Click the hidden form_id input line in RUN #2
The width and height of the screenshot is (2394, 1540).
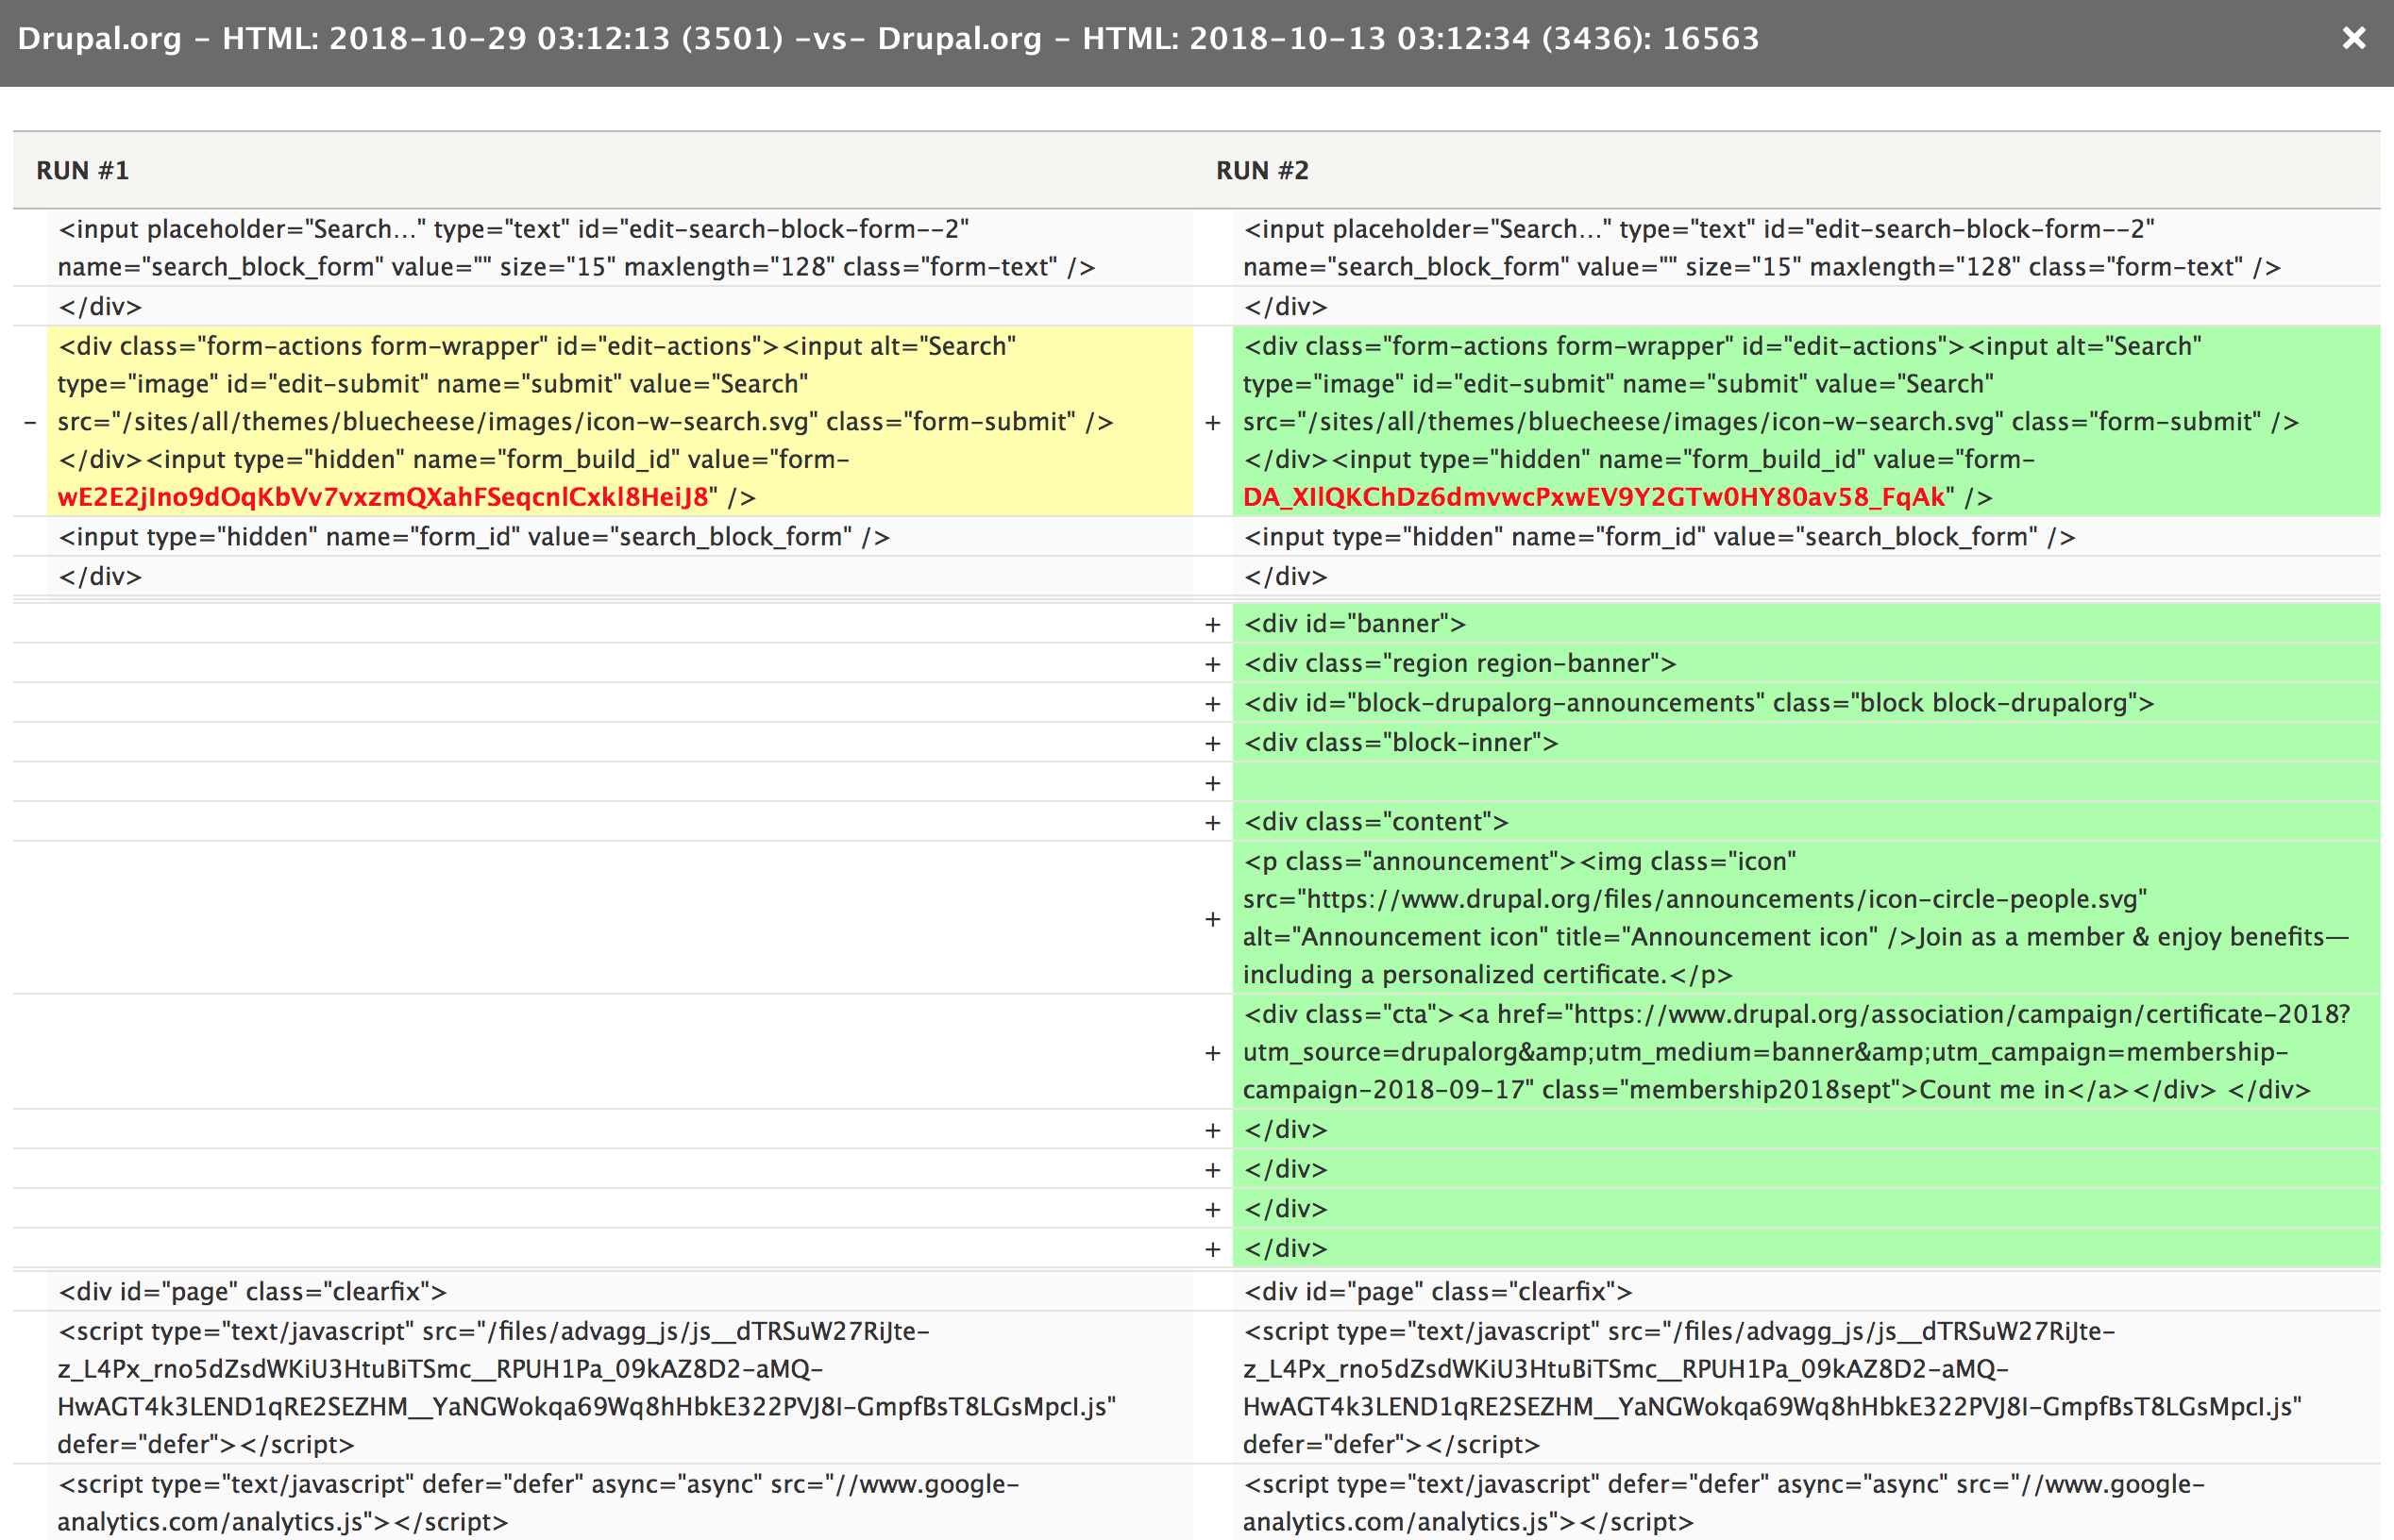(x=1807, y=537)
